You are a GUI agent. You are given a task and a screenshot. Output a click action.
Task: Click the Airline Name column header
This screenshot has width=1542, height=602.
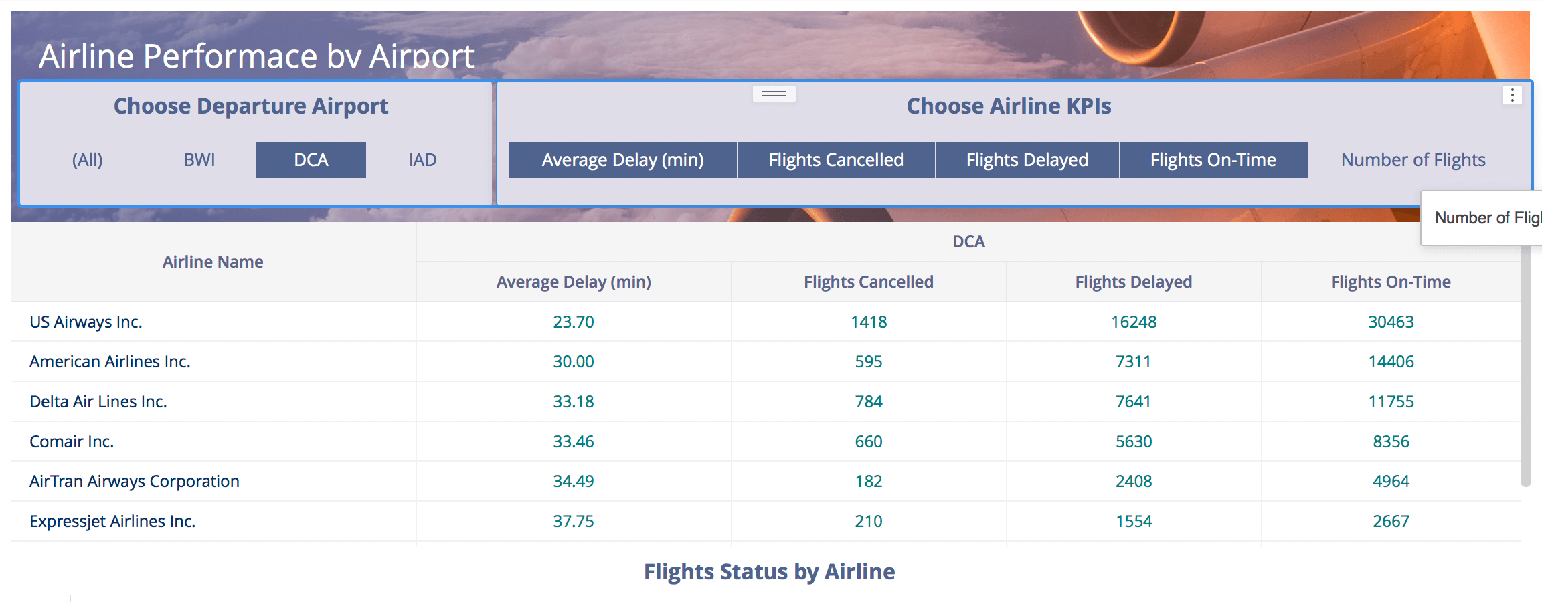[213, 262]
